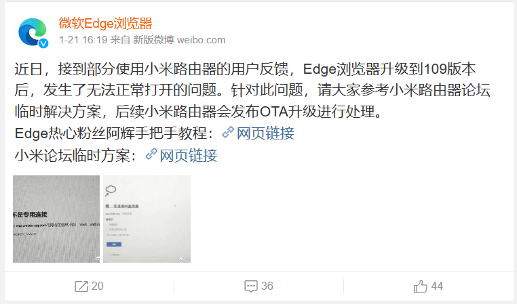
Task: Open the Microsoft Edge avatar logo
Action: (x=33, y=32)
